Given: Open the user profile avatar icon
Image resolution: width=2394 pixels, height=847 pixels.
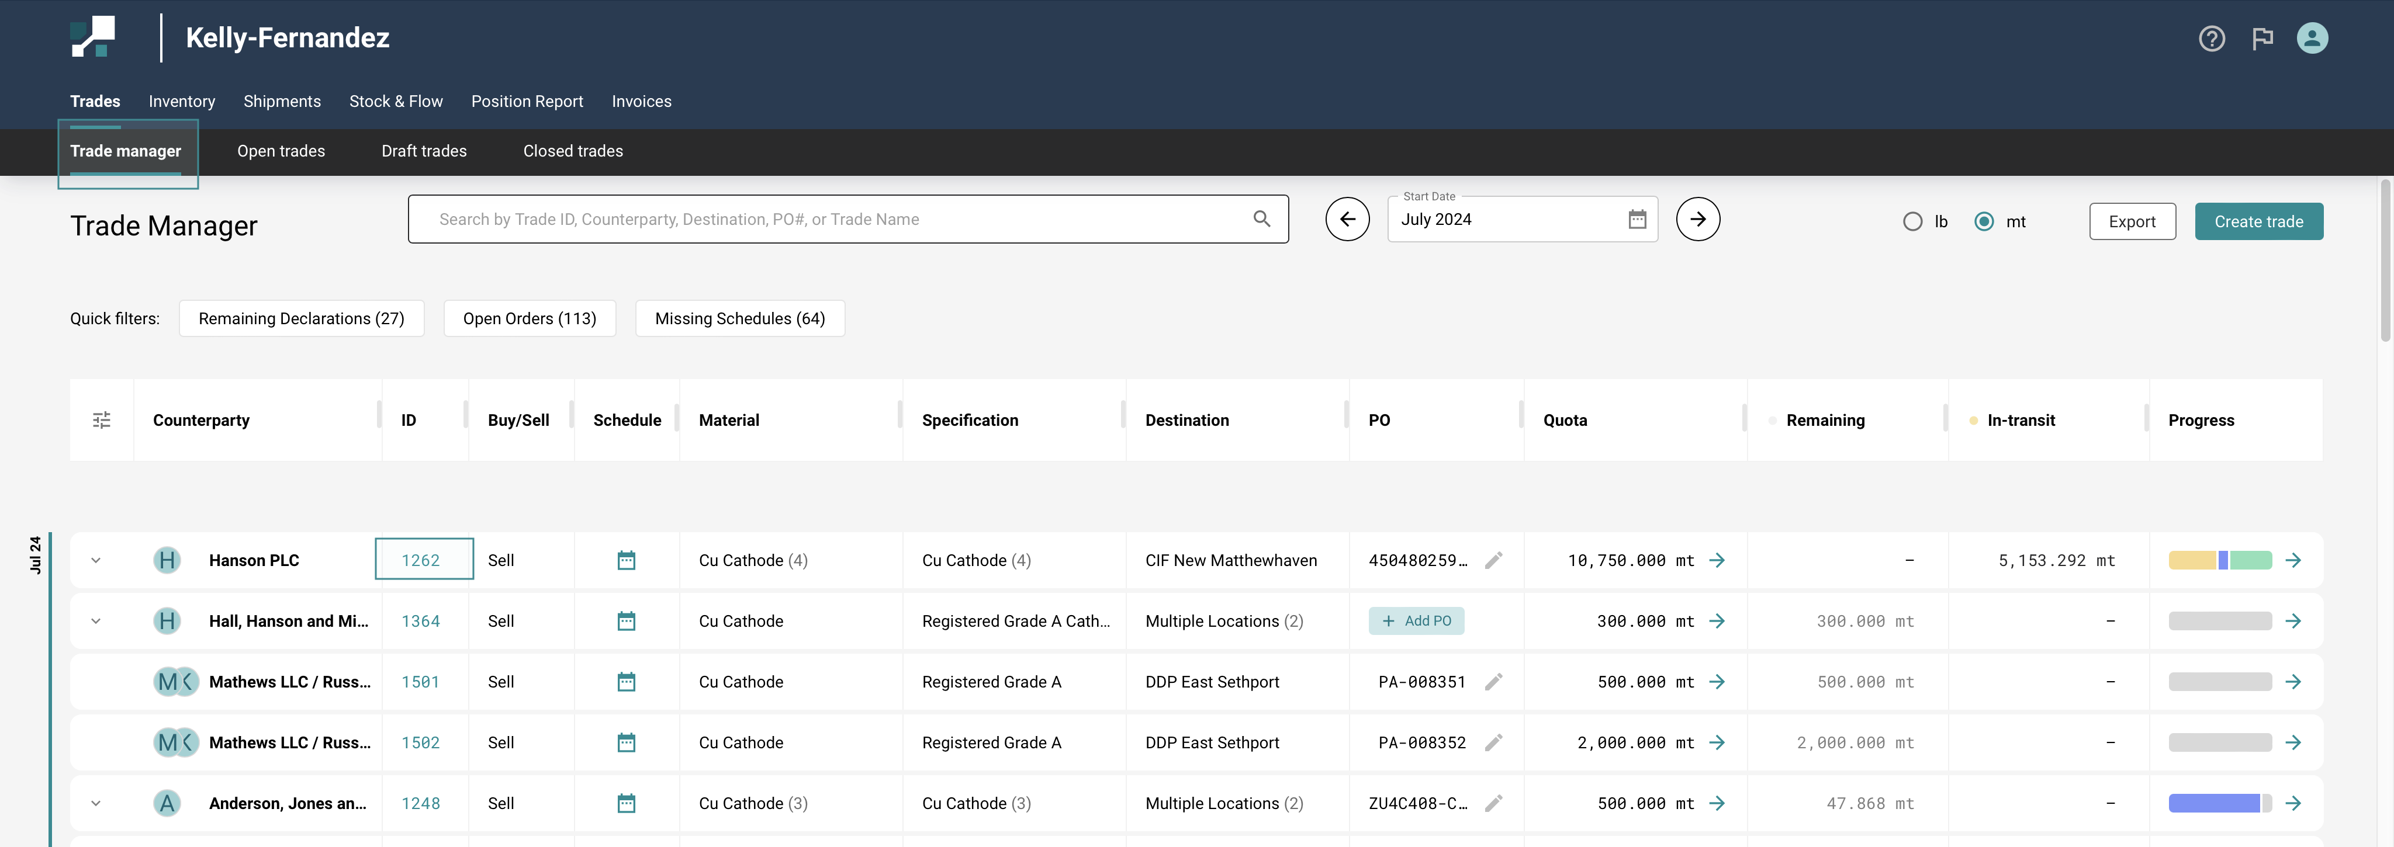Looking at the screenshot, I should click(x=2311, y=38).
